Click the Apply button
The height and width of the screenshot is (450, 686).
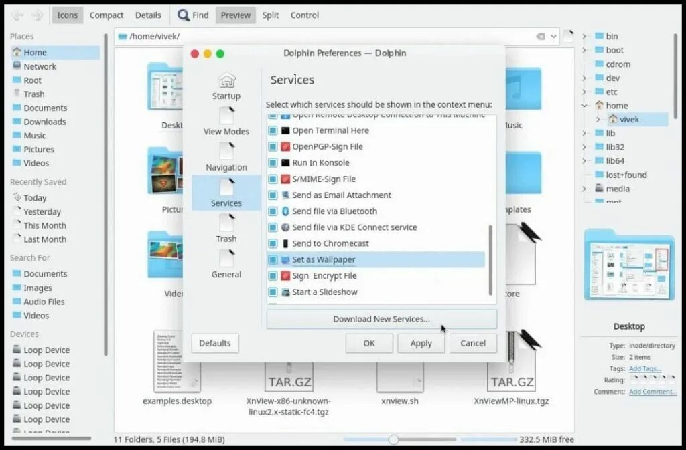[x=421, y=344]
